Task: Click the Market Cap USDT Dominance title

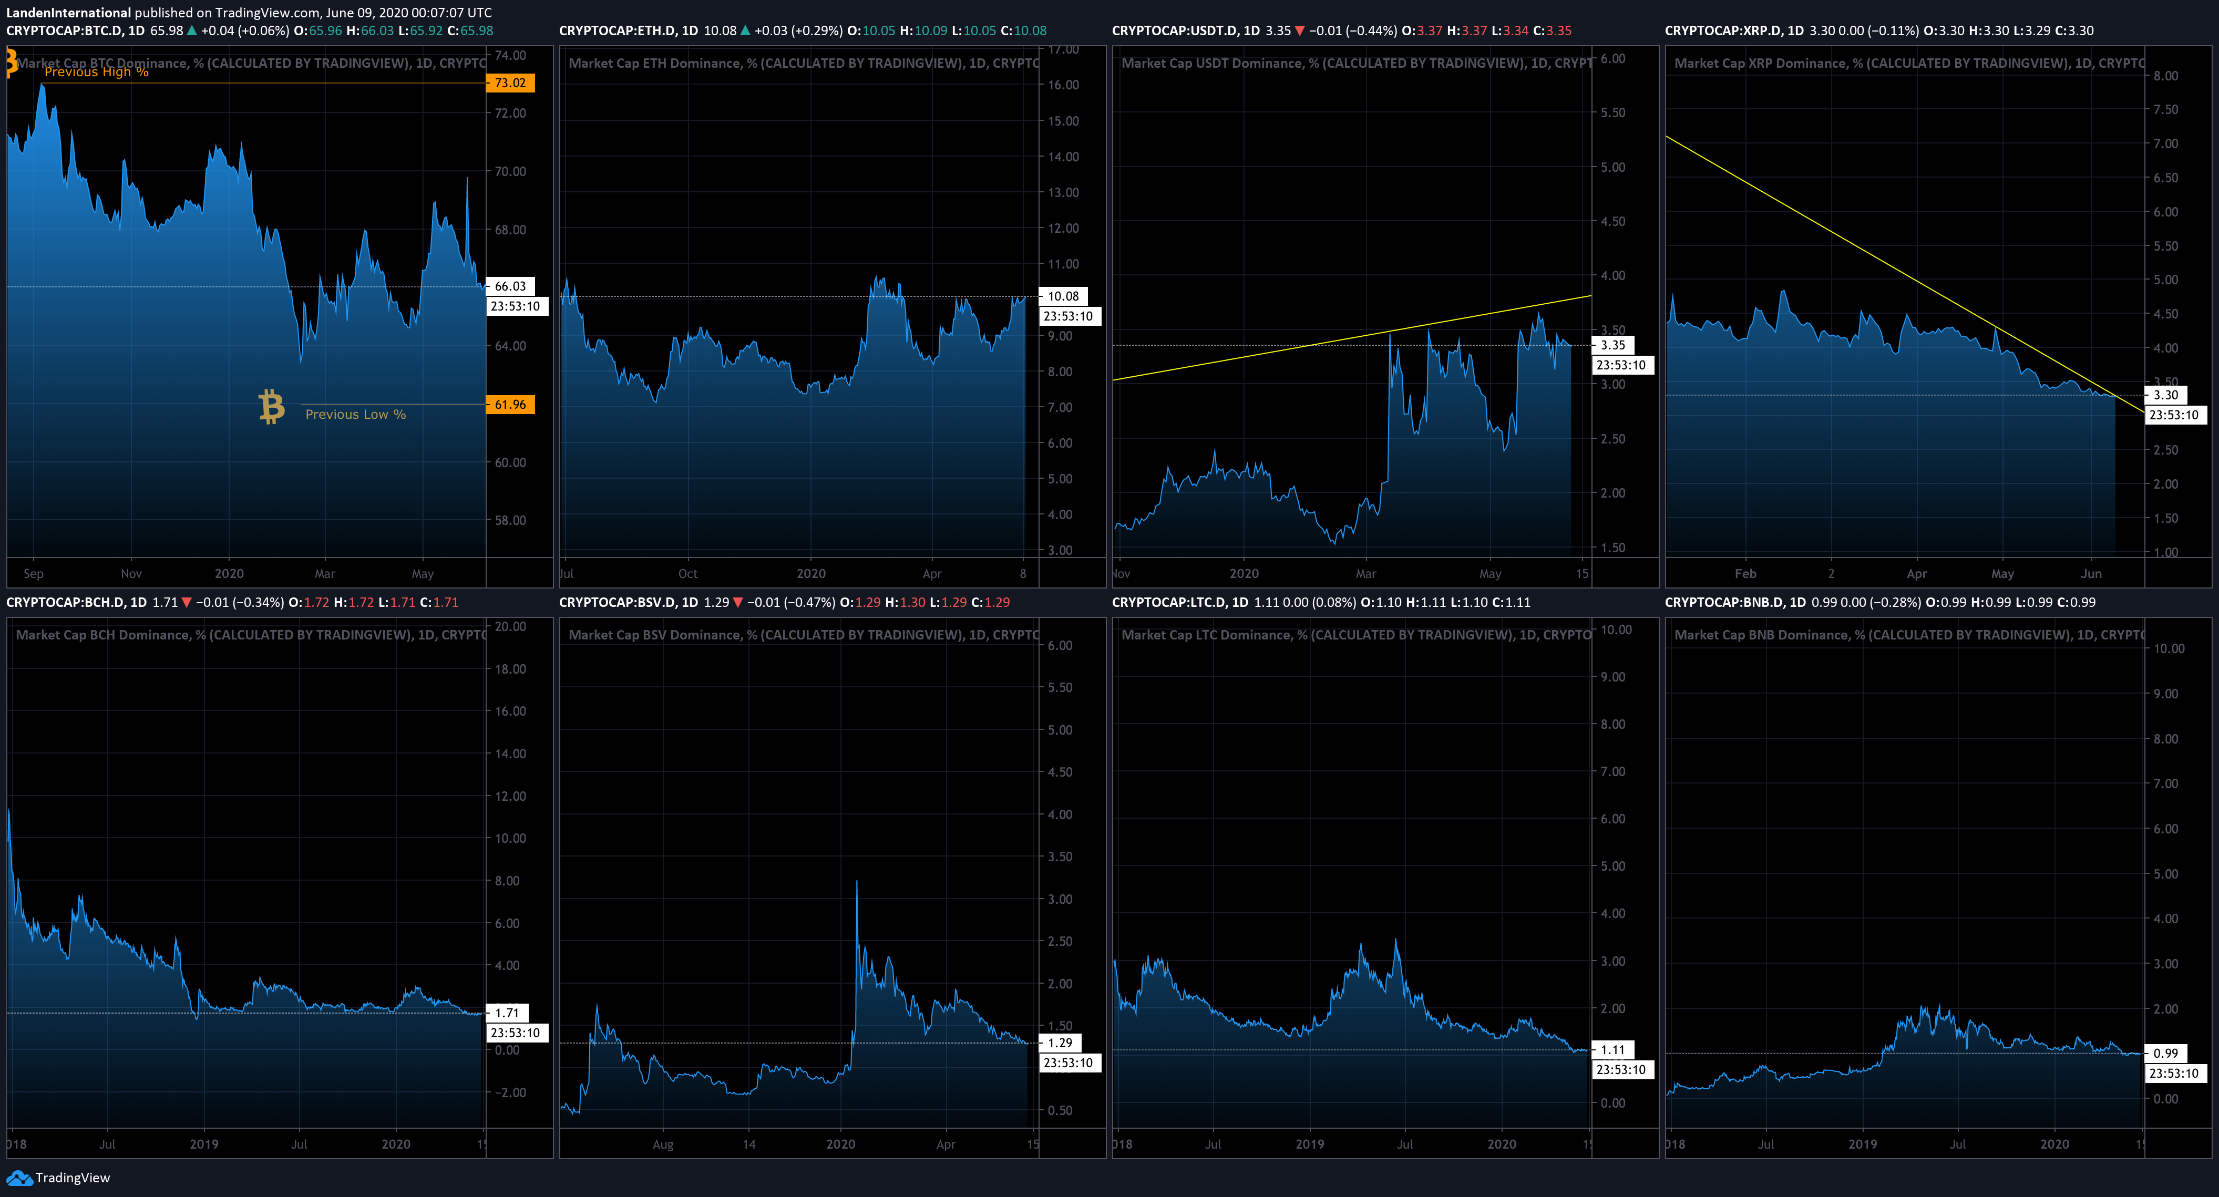Action: (x=1357, y=63)
